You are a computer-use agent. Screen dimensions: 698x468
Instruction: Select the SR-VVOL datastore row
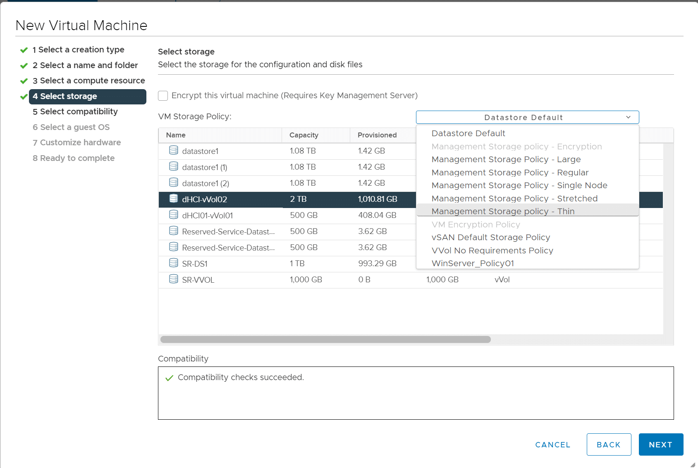point(411,280)
